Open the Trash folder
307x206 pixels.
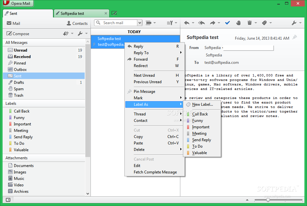44,95
